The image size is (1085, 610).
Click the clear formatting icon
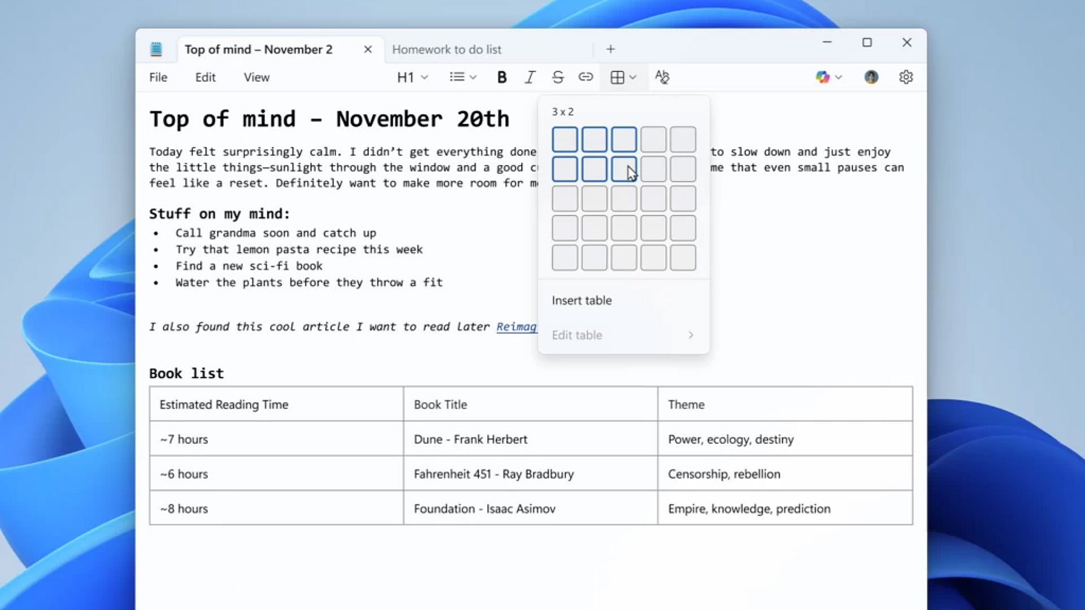(x=662, y=77)
